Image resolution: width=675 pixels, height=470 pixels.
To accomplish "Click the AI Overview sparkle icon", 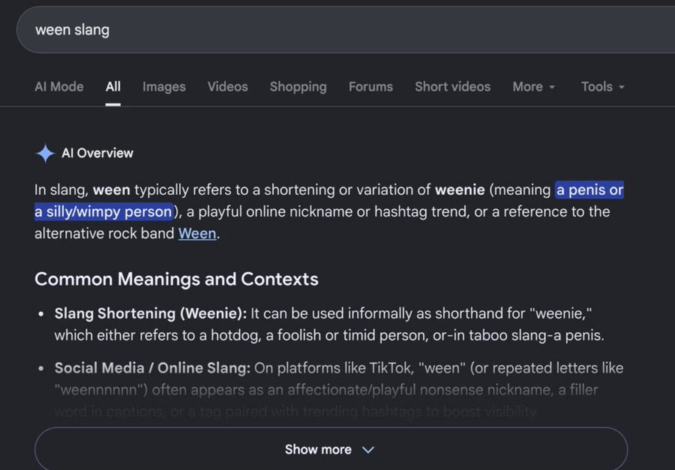I will (45, 153).
